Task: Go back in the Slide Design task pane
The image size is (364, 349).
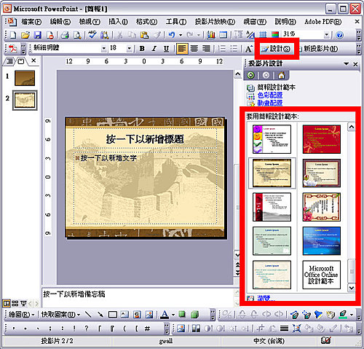Action: coord(251,75)
